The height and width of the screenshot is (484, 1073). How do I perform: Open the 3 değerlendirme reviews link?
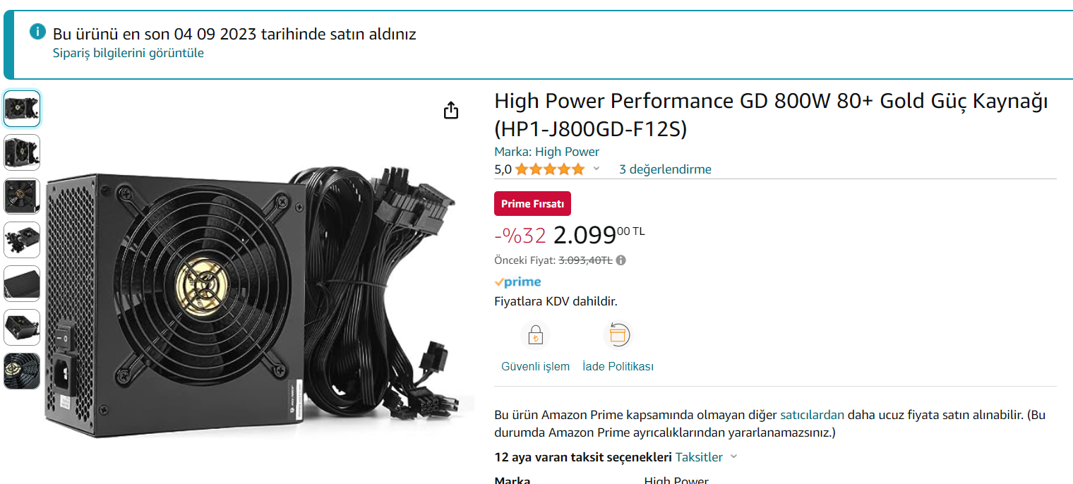pyautogui.click(x=665, y=169)
